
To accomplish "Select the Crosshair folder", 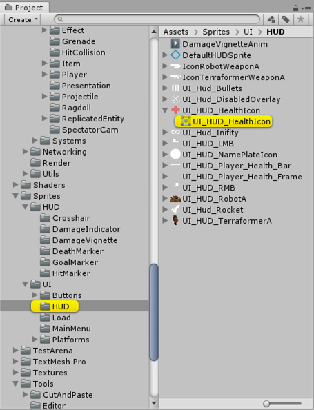I will click(66, 218).
